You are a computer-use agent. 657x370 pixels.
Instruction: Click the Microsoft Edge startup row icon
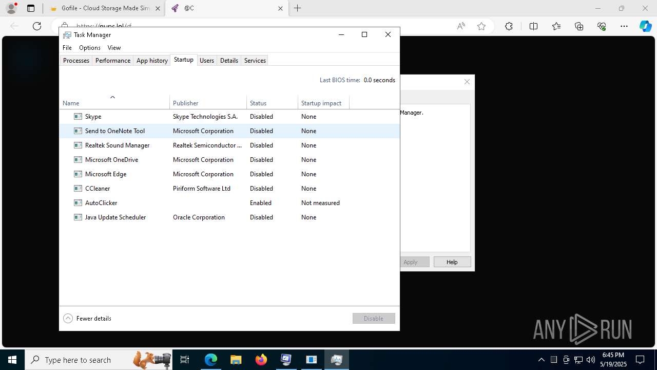pos(78,174)
